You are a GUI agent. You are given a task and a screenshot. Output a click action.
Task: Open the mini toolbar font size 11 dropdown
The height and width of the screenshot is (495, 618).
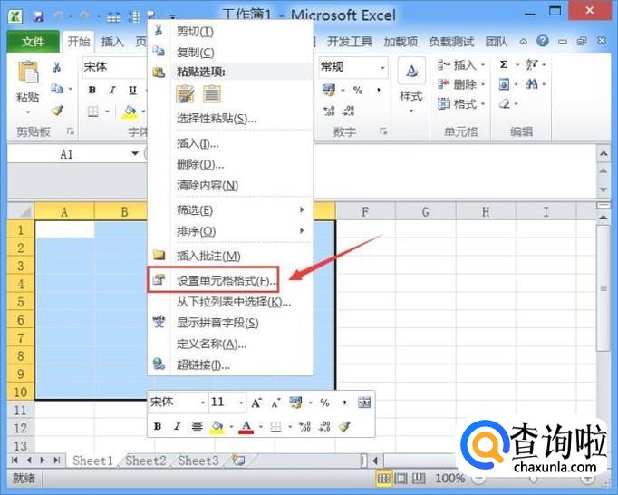pyautogui.click(x=241, y=403)
